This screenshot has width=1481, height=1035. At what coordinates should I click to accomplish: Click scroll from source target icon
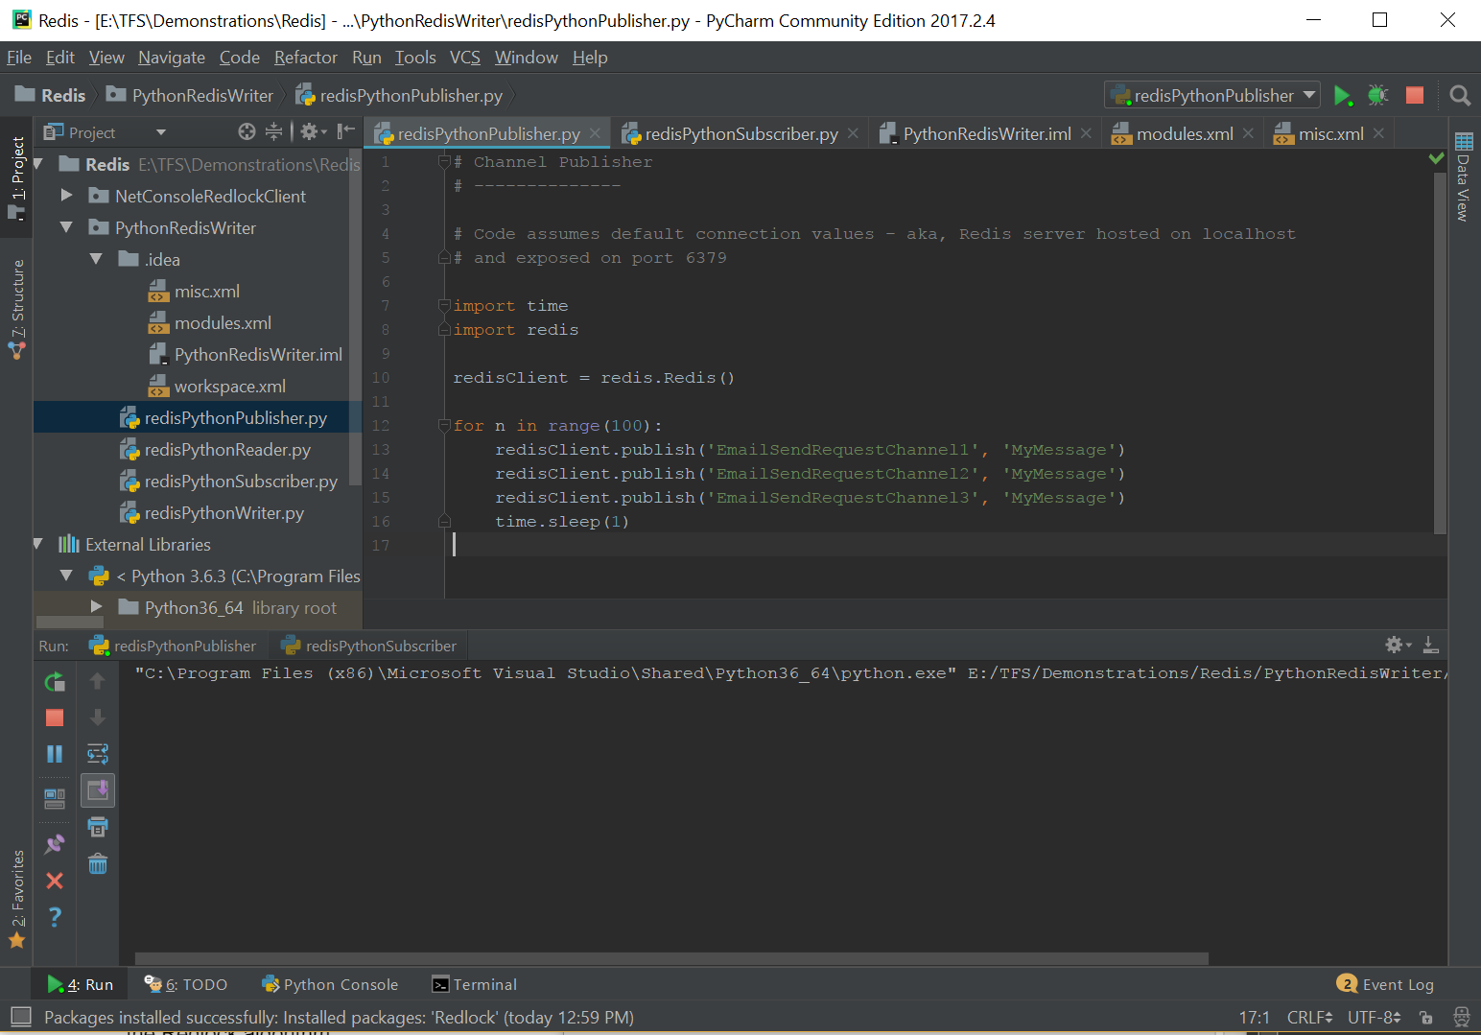(247, 131)
